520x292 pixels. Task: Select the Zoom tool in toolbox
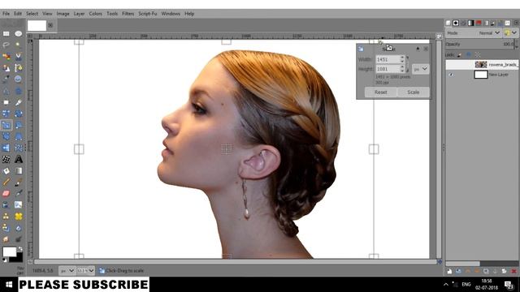pos(19,79)
